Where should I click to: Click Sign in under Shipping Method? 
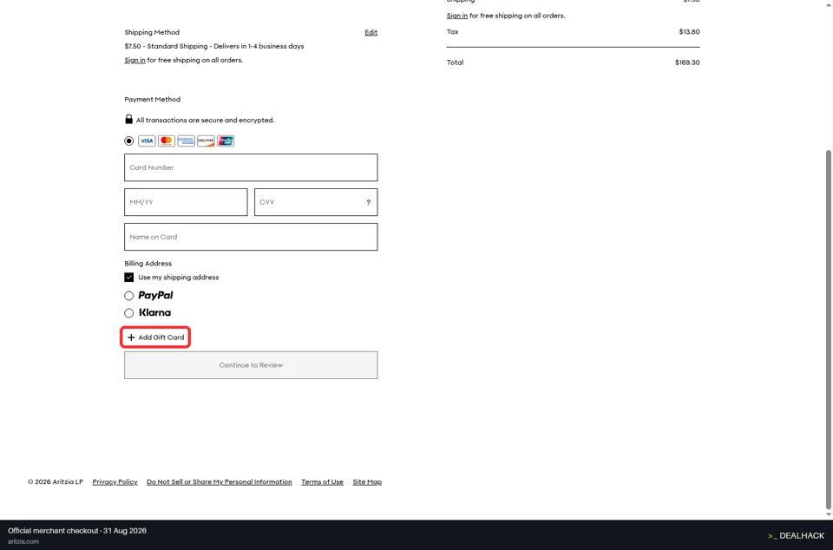pyautogui.click(x=135, y=60)
